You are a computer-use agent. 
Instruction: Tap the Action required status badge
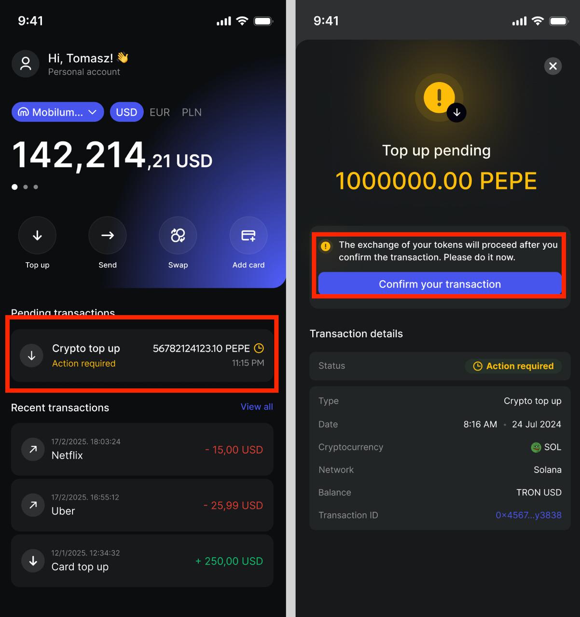click(513, 366)
